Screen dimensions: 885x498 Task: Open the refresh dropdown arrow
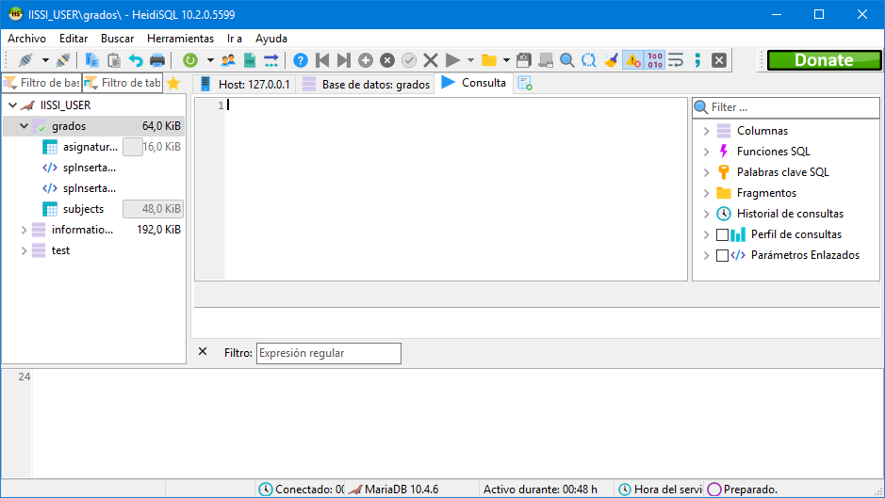[210, 60]
